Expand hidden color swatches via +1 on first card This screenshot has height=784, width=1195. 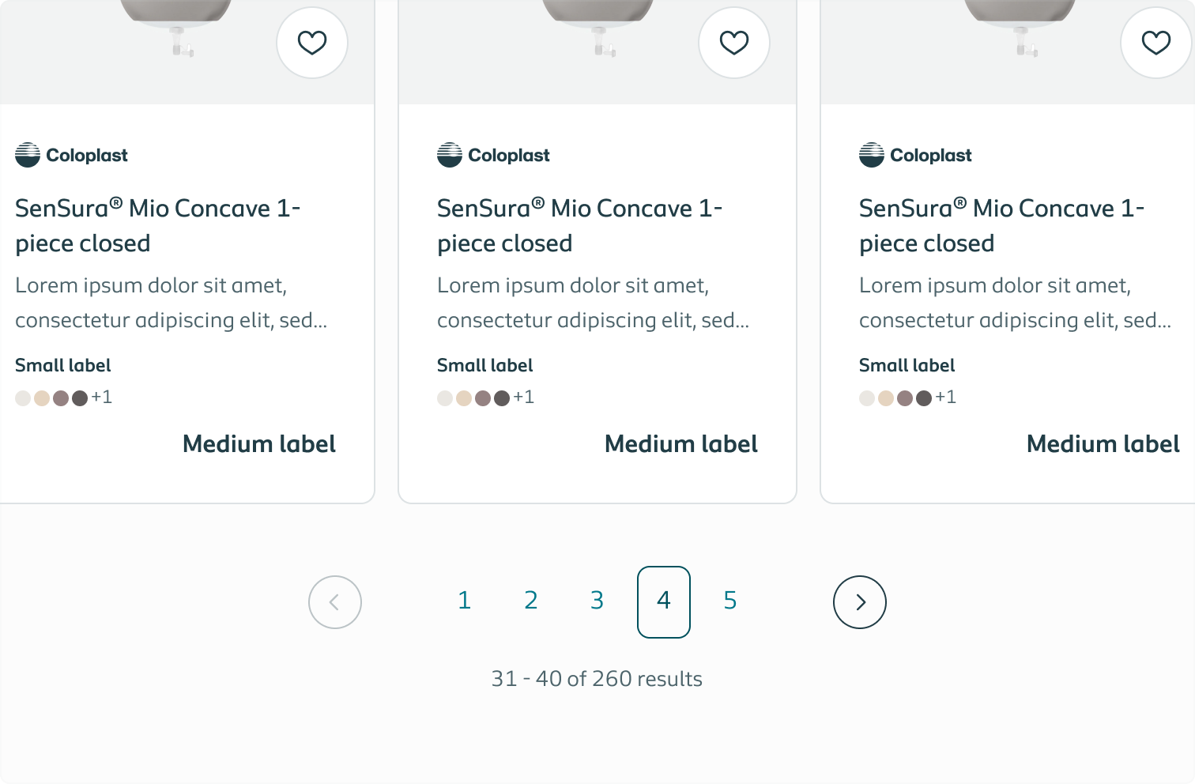pos(102,397)
